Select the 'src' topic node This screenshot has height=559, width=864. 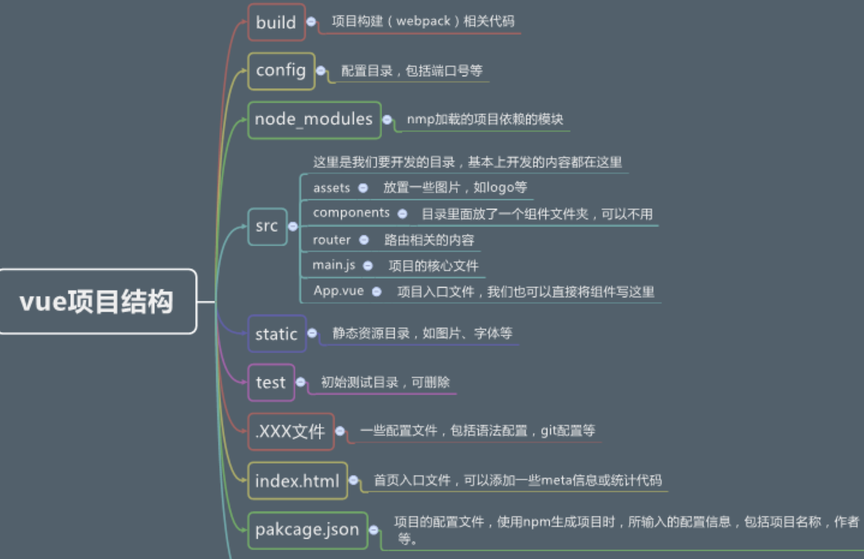pos(267,226)
